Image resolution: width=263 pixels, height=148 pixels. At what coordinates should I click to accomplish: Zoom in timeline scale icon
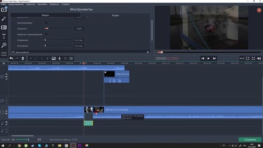39,140
